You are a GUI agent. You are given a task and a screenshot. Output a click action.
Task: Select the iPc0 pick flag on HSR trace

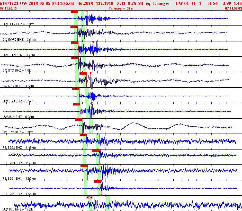click(x=74, y=12)
